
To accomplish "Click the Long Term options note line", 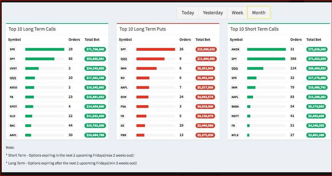I will click(71, 163).
